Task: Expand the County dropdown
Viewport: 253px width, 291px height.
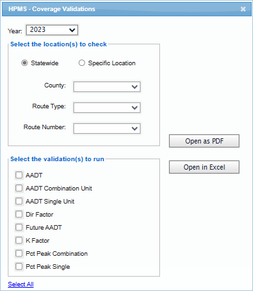Action: pyautogui.click(x=107, y=87)
